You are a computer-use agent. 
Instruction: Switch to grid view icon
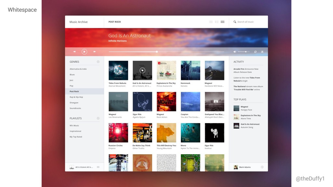coord(222,22)
